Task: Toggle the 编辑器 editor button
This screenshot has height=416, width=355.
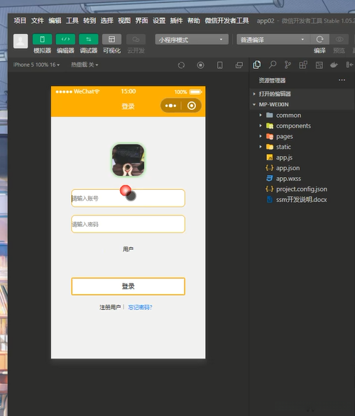Action: pyautogui.click(x=65, y=39)
